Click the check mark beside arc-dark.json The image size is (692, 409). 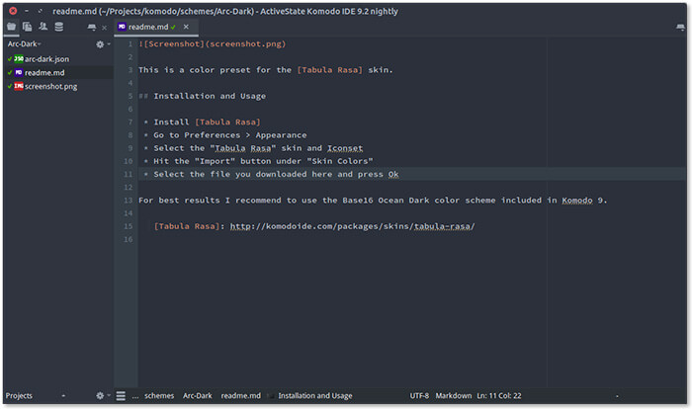[10, 59]
